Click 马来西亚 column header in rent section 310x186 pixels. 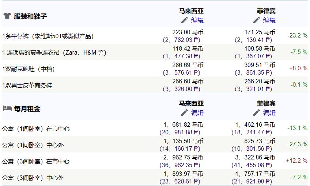click(191, 103)
